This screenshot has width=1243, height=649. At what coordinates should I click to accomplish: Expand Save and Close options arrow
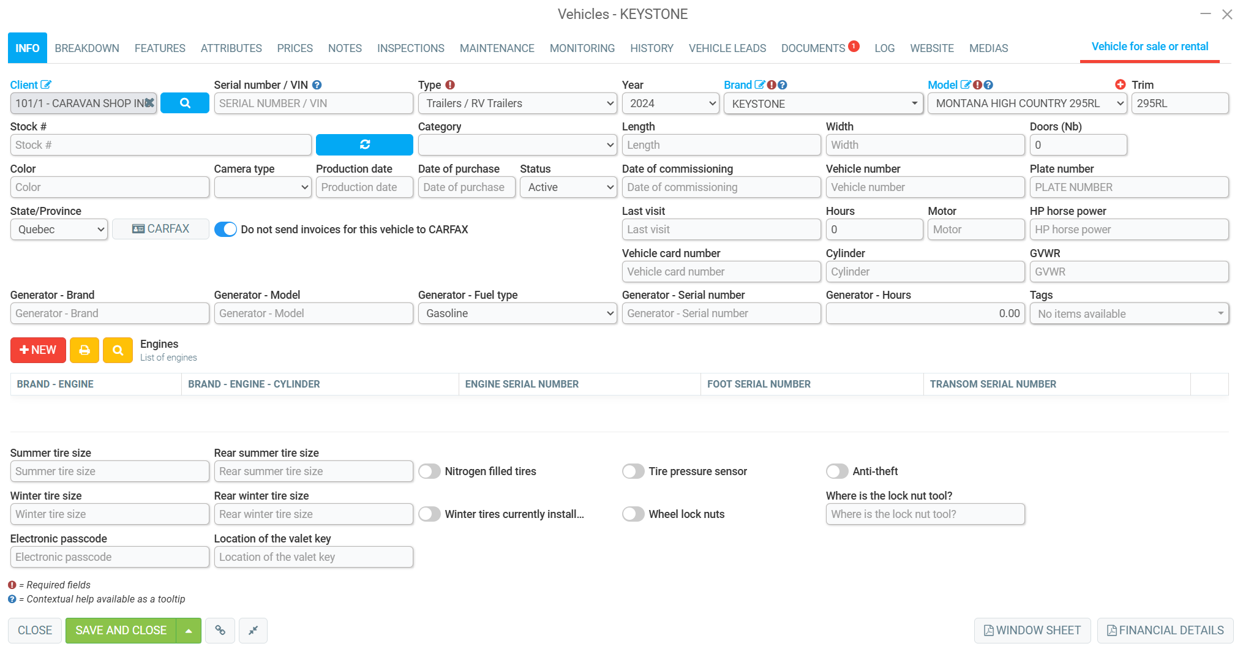[x=189, y=631]
